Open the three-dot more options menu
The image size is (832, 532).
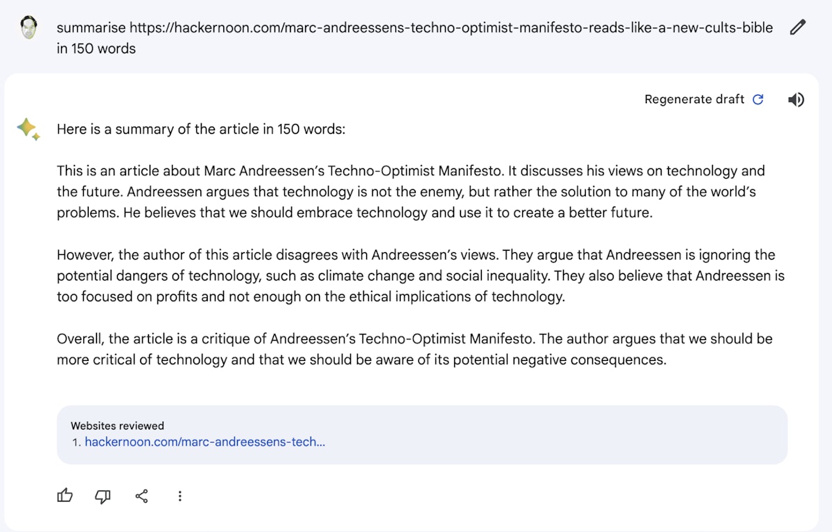click(180, 496)
